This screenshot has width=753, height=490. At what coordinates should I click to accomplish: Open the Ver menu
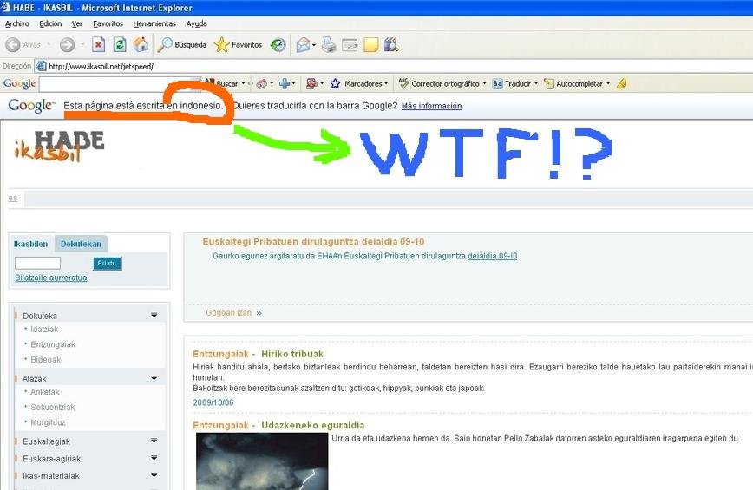[77, 23]
